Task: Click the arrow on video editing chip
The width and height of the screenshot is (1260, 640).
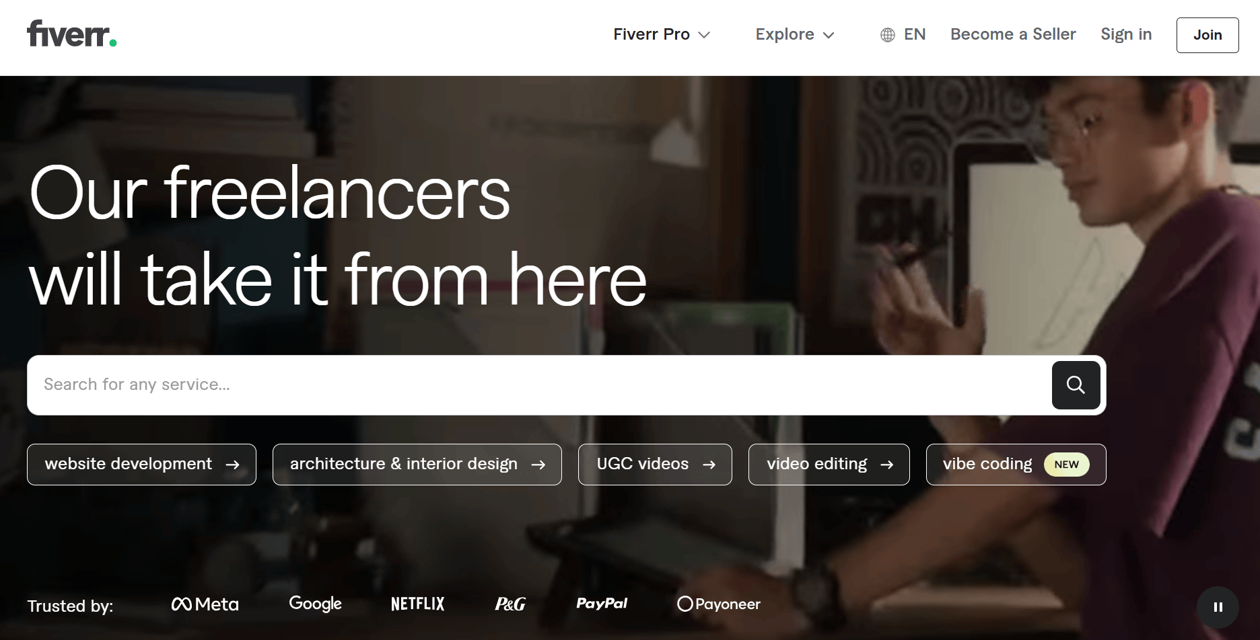Action: (887, 465)
